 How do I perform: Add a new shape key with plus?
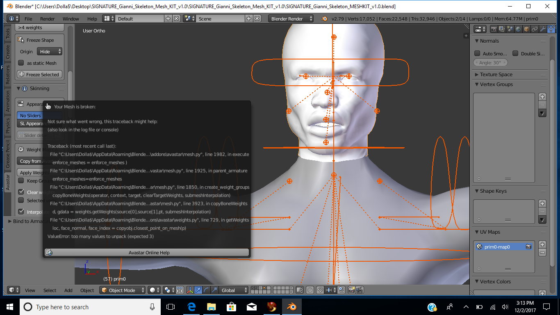click(542, 203)
